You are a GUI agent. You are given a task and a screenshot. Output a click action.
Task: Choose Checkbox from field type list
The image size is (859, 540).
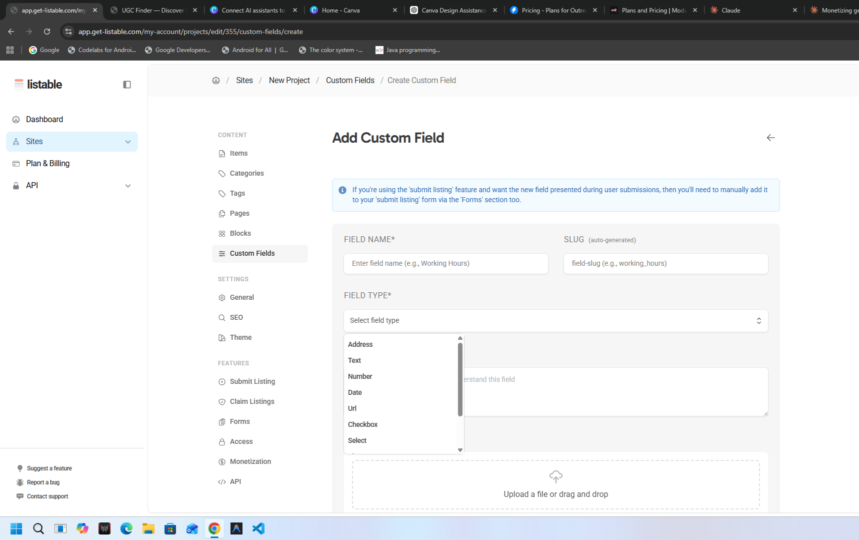[363, 424]
